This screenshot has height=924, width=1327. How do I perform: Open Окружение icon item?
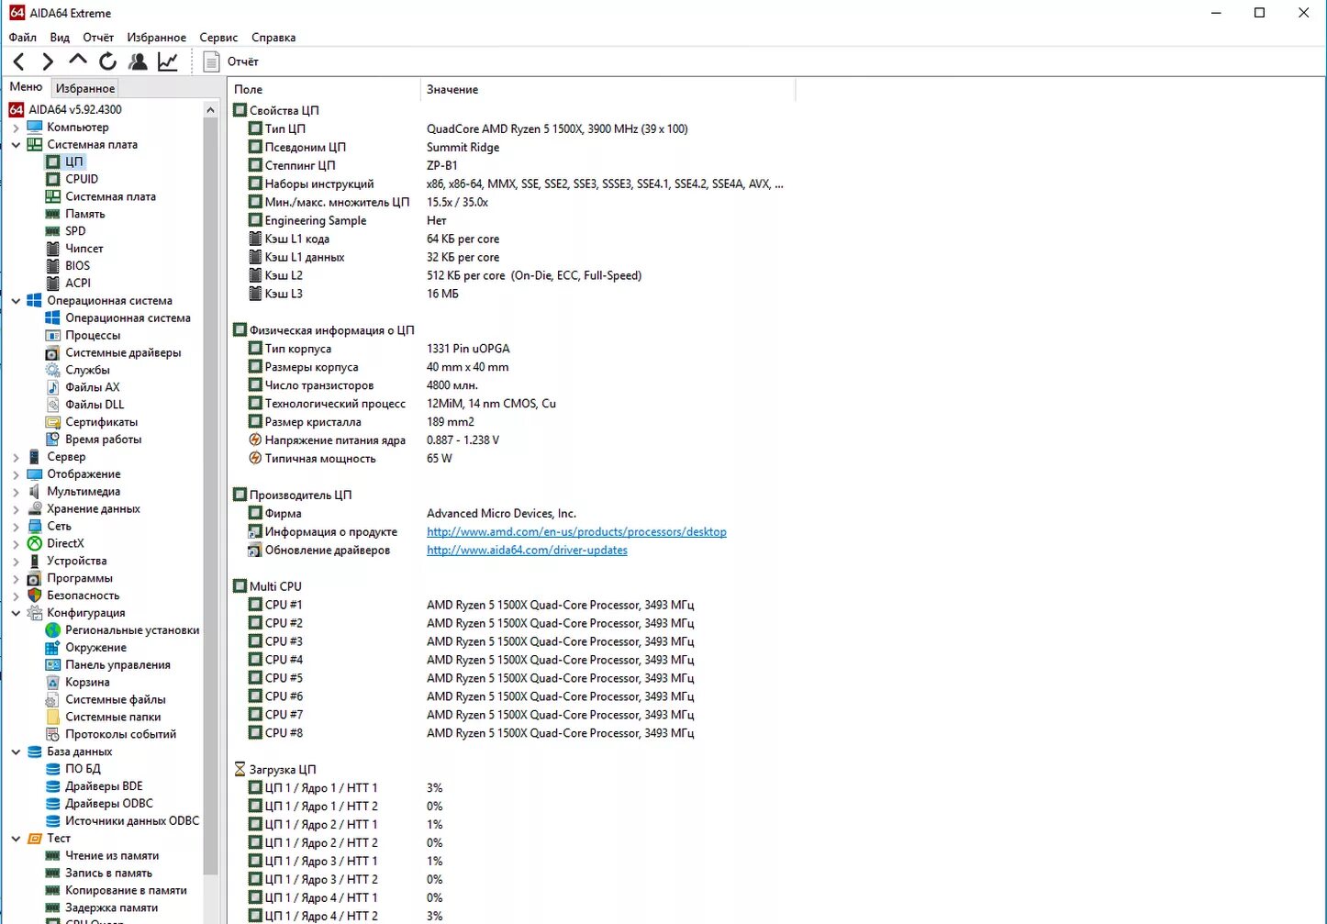(x=52, y=648)
